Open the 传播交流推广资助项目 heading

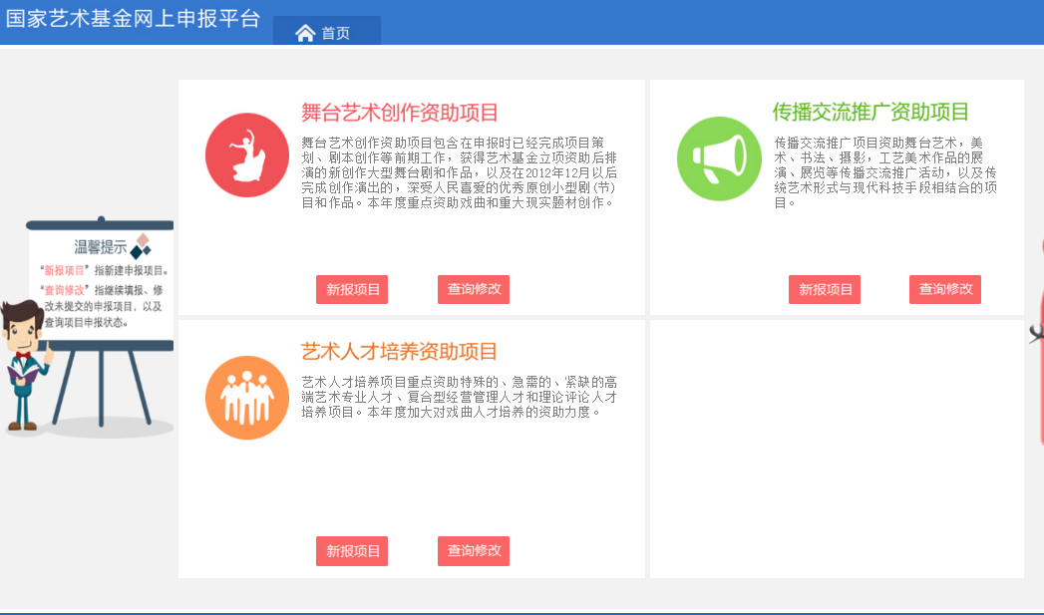coord(870,112)
